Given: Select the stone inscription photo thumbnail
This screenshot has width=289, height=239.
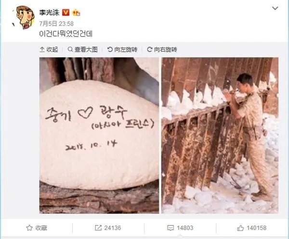Looking at the screenshot, I should [99, 136].
